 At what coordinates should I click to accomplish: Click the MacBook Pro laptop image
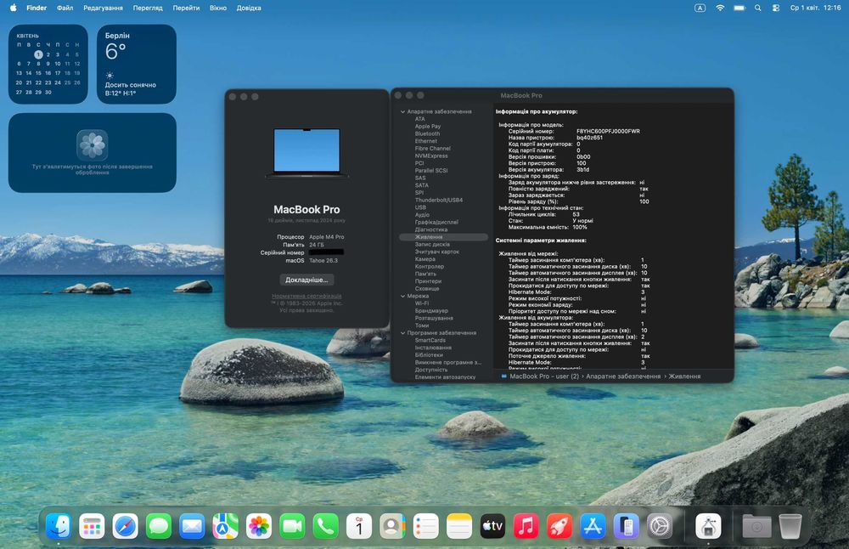pos(307,153)
